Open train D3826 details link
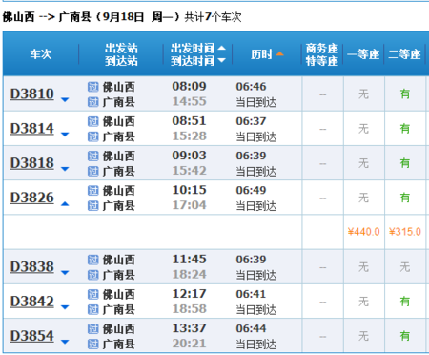The height and width of the screenshot is (355, 429). point(32,198)
